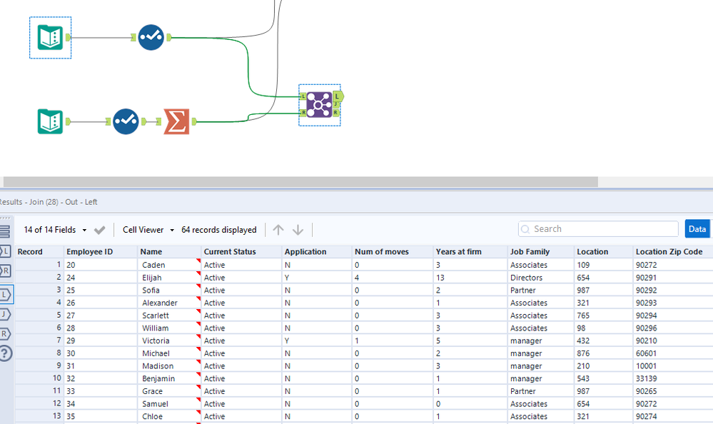Viewport: 713px width, 424px height.
Task: Click the Join tool L output anchor
Action: click(338, 96)
